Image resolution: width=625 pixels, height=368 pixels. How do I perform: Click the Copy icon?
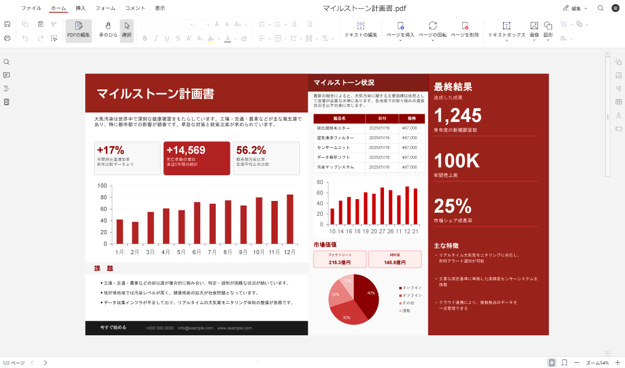pos(25,24)
